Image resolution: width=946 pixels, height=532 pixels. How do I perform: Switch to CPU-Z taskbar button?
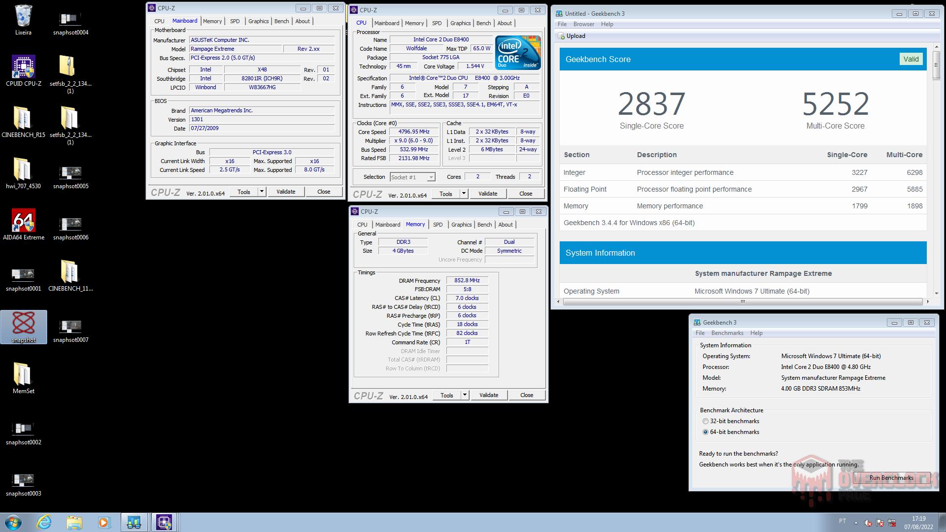pyautogui.click(x=164, y=522)
